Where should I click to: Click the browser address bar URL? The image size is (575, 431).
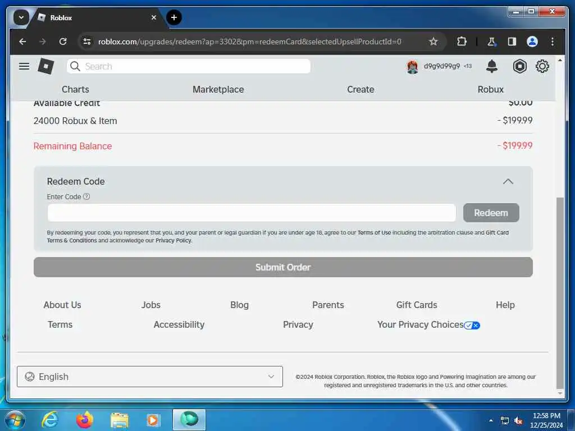(250, 42)
